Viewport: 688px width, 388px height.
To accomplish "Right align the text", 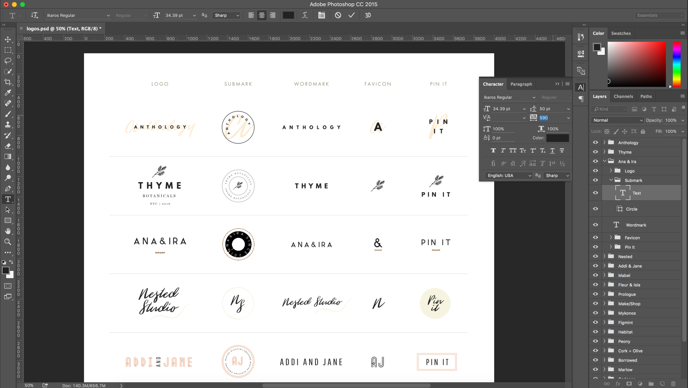I will [272, 15].
